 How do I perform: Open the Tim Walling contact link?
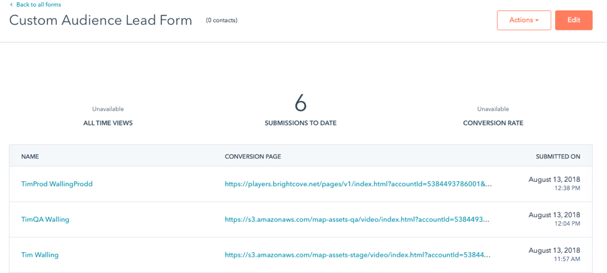[40, 255]
